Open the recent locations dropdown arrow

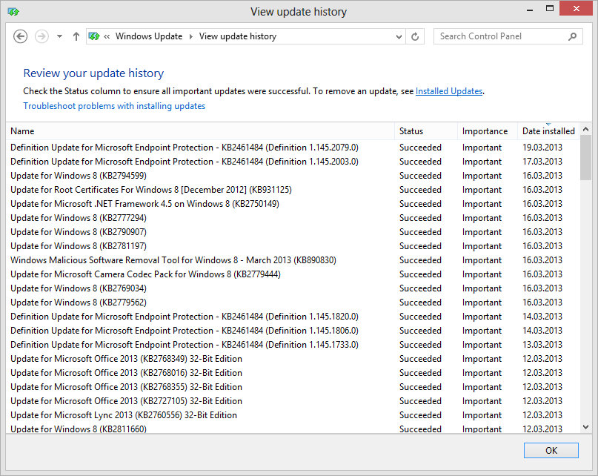pos(59,36)
